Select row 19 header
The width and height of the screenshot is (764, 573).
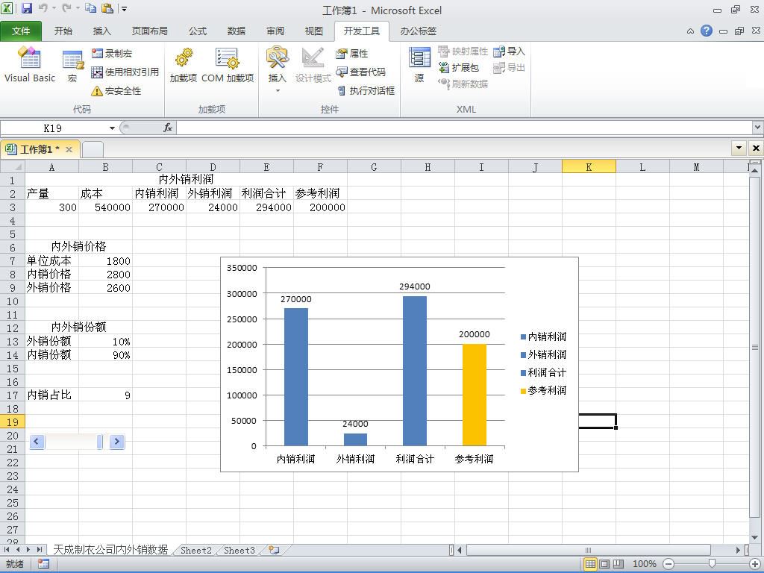(x=12, y=422)
